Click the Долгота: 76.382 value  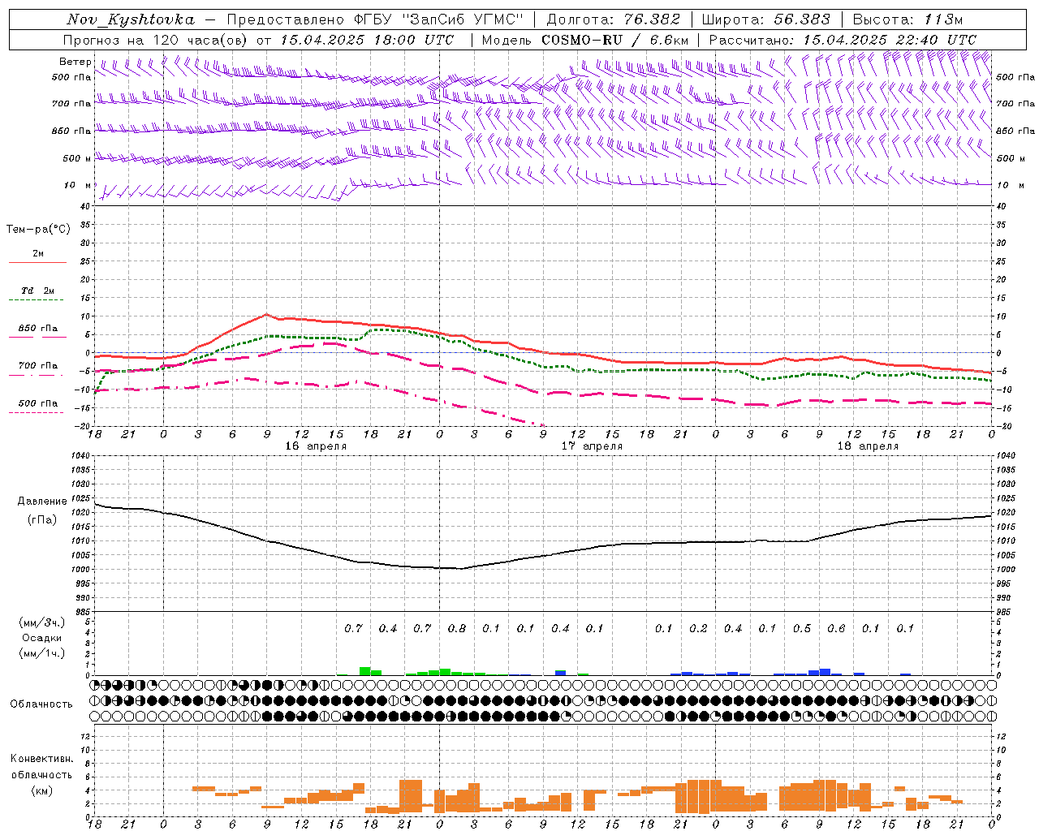614,19
